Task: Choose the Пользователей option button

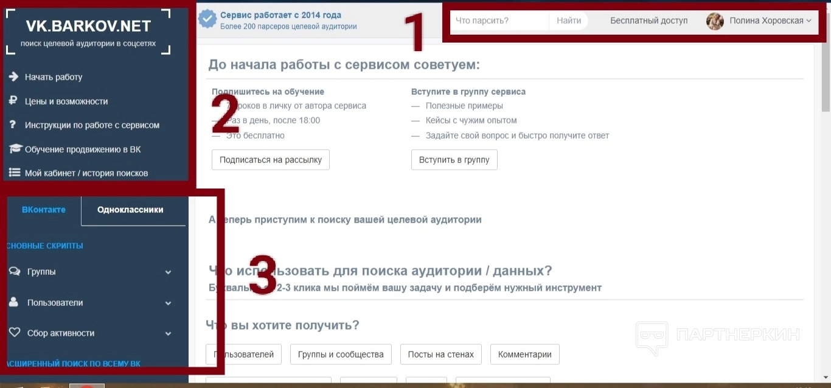Action: [x=243, y=355]
